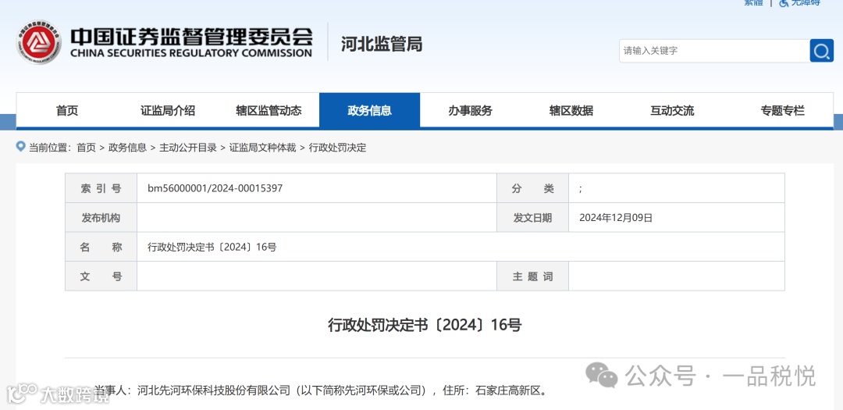The height and width of the screenshot is (410, 843).
Task: Click the main document title 行政处罚决定书〔2024〕16号
Action: point(425,325)
